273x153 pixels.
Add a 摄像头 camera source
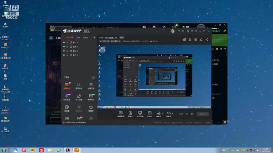click(130, 114)
